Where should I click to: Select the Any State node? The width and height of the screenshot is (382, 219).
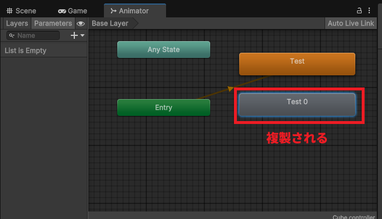pos(164,50)
